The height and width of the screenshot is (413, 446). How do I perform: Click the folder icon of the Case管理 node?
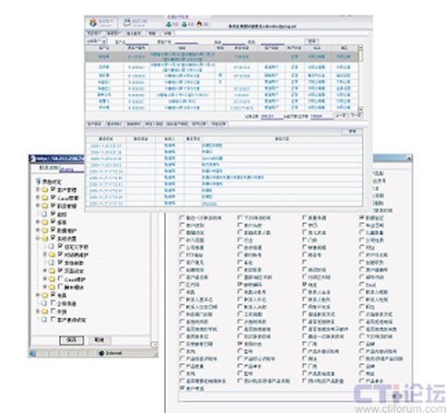[x=45, y=197]
